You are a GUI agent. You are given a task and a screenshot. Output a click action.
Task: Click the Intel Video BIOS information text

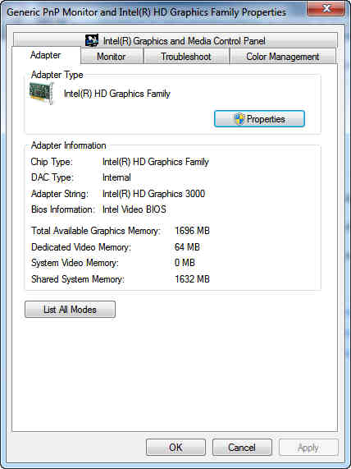point(134,209)
